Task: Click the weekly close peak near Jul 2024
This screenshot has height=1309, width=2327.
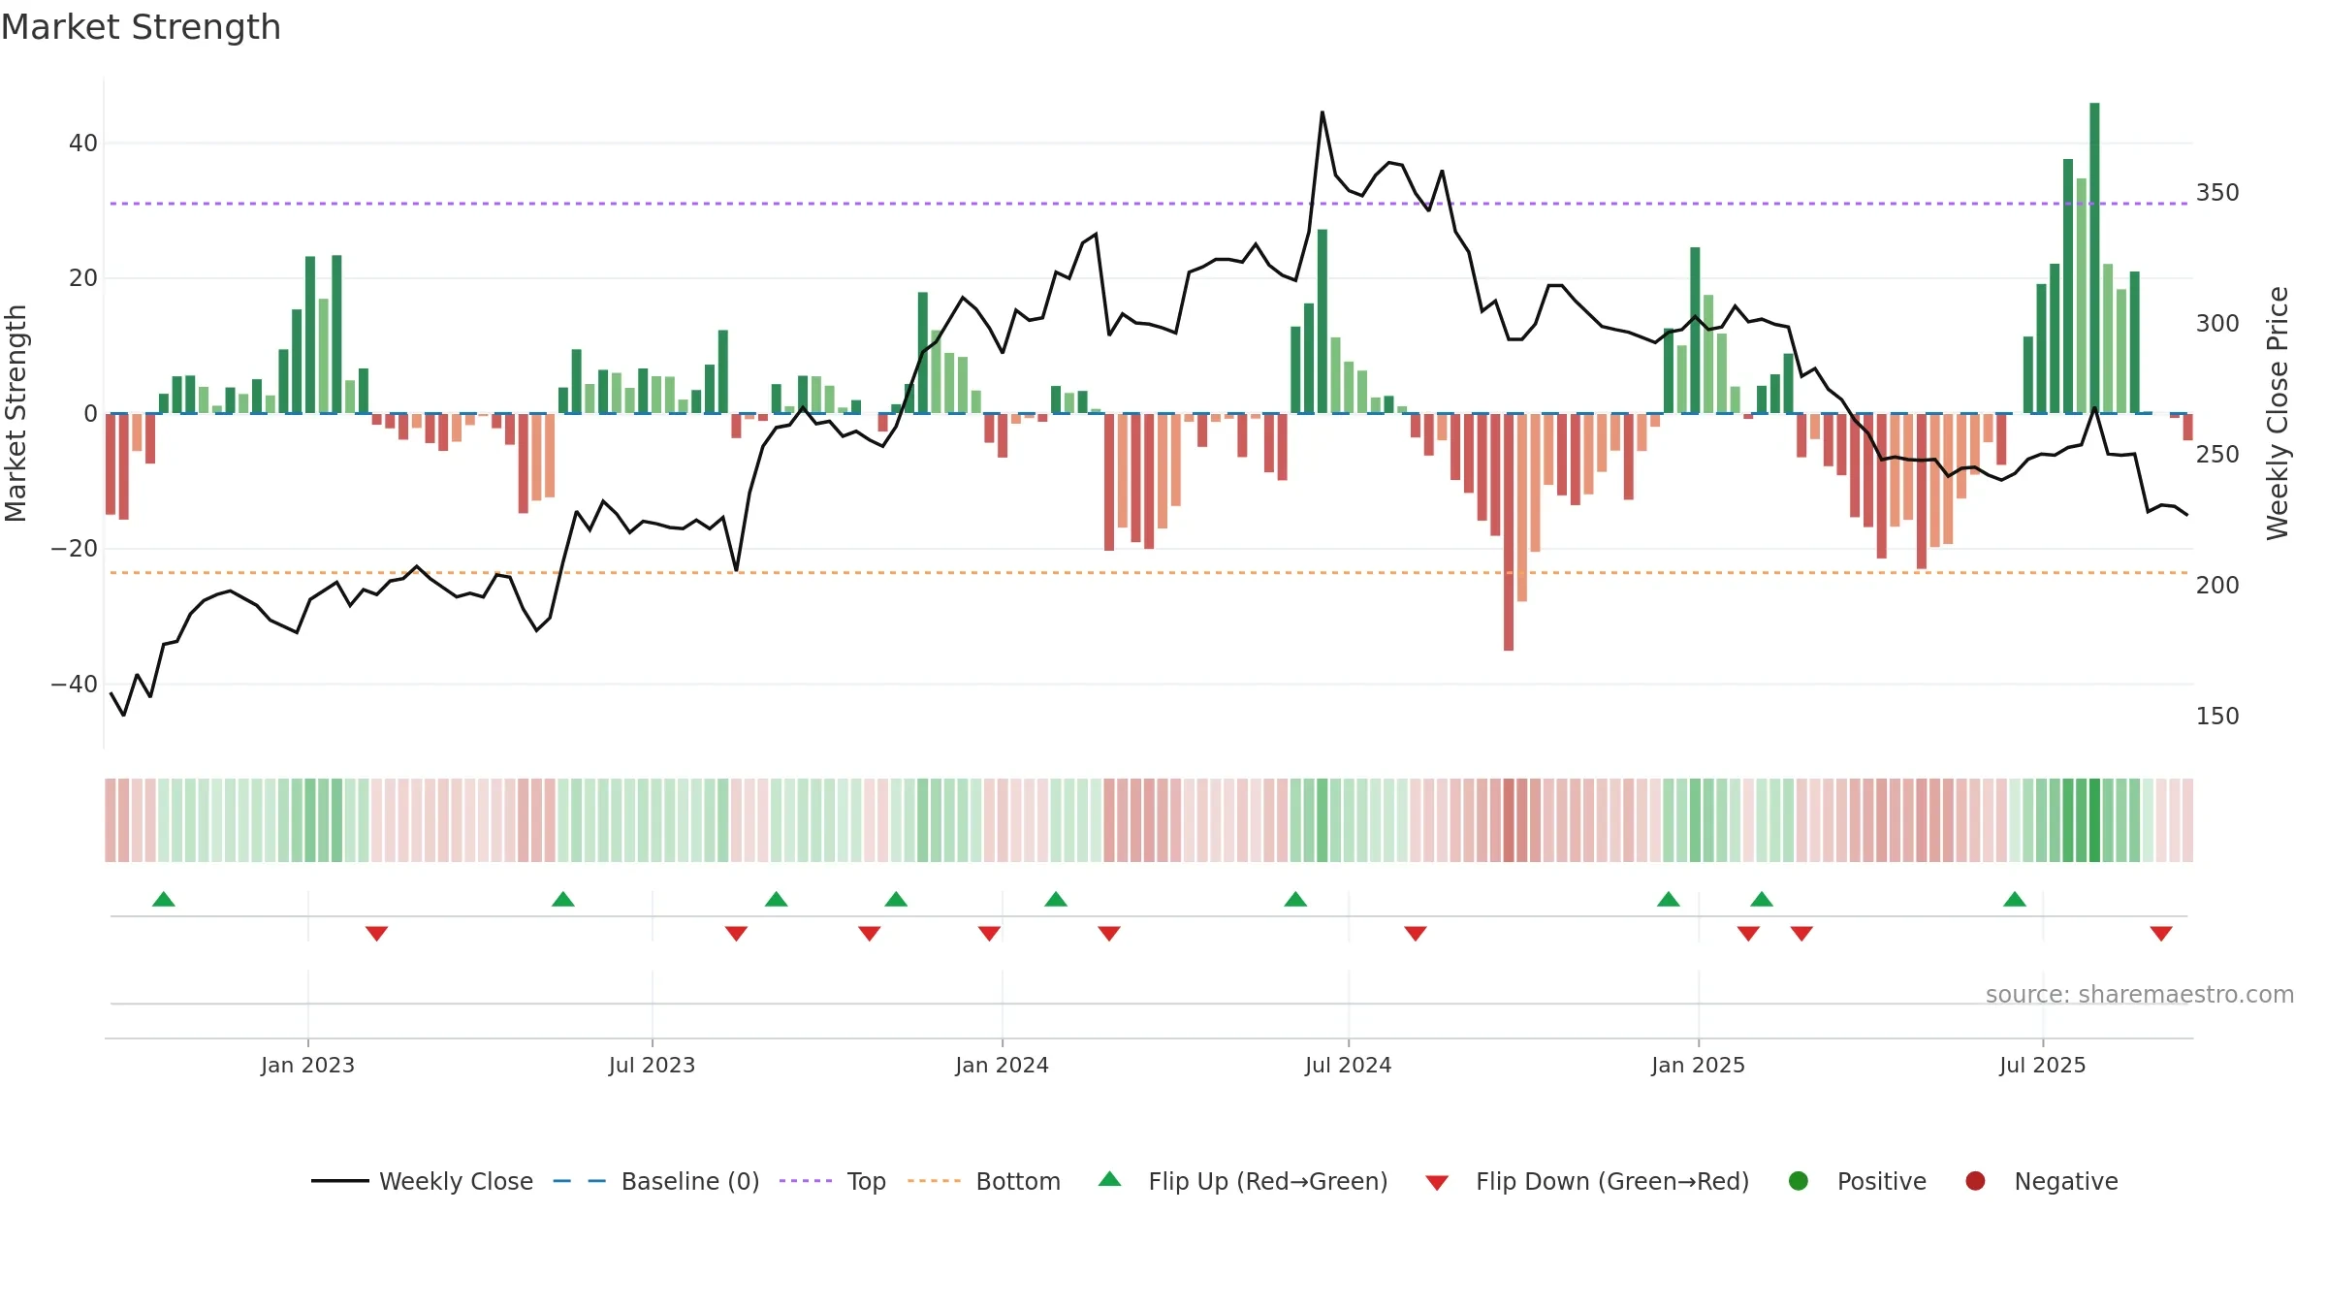Action: (x=1323, y=112)
